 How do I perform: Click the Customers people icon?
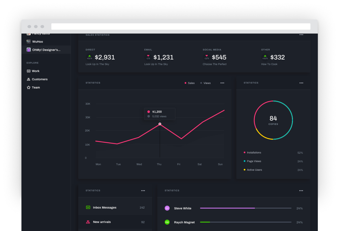tap(29, 79)
